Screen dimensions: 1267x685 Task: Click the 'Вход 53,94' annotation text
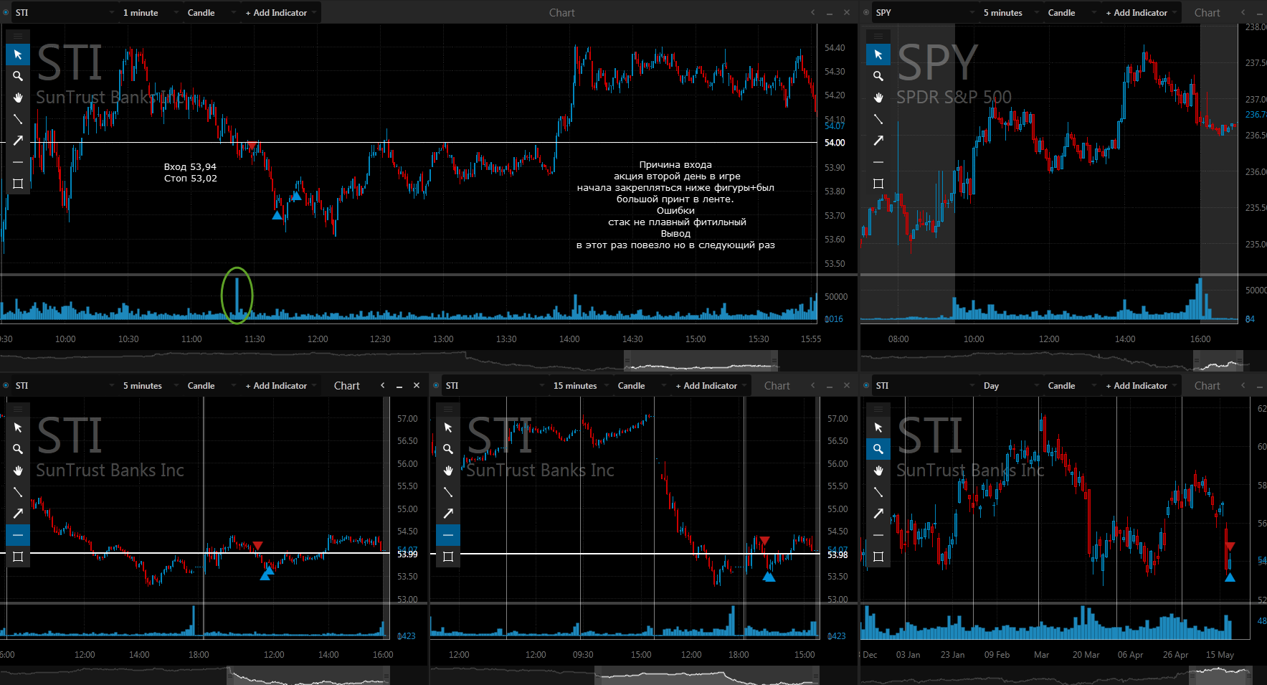(x=190, y=166)
